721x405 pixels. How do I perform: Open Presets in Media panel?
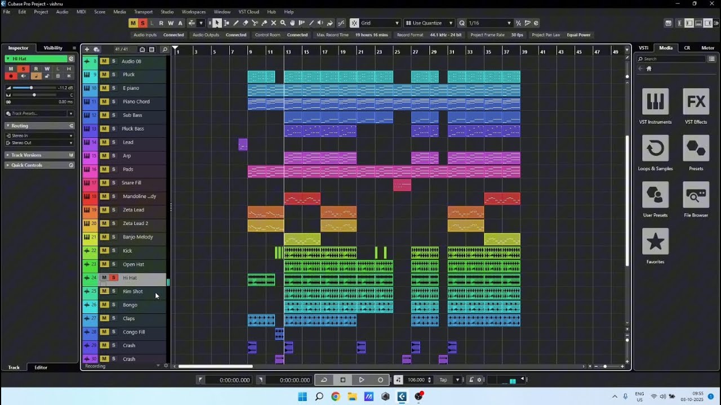[x=696, y=153]
